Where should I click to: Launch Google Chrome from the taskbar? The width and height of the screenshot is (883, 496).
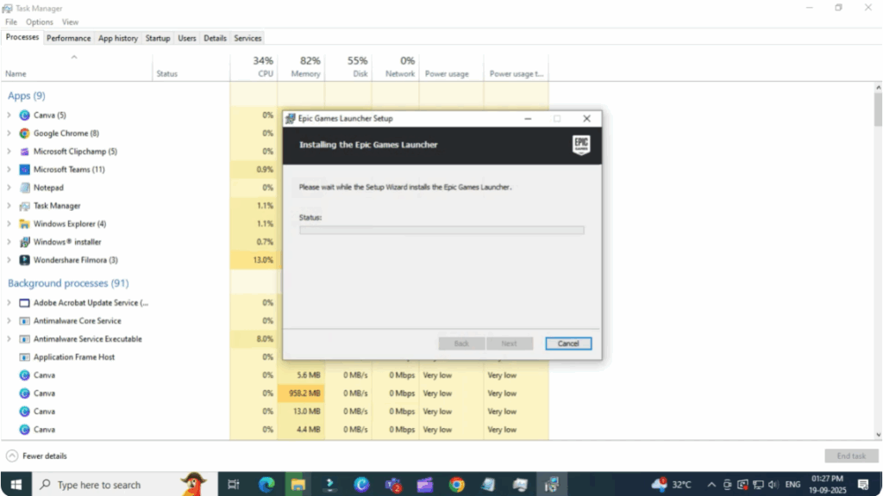pyautogui.click(x=456, y=484)
